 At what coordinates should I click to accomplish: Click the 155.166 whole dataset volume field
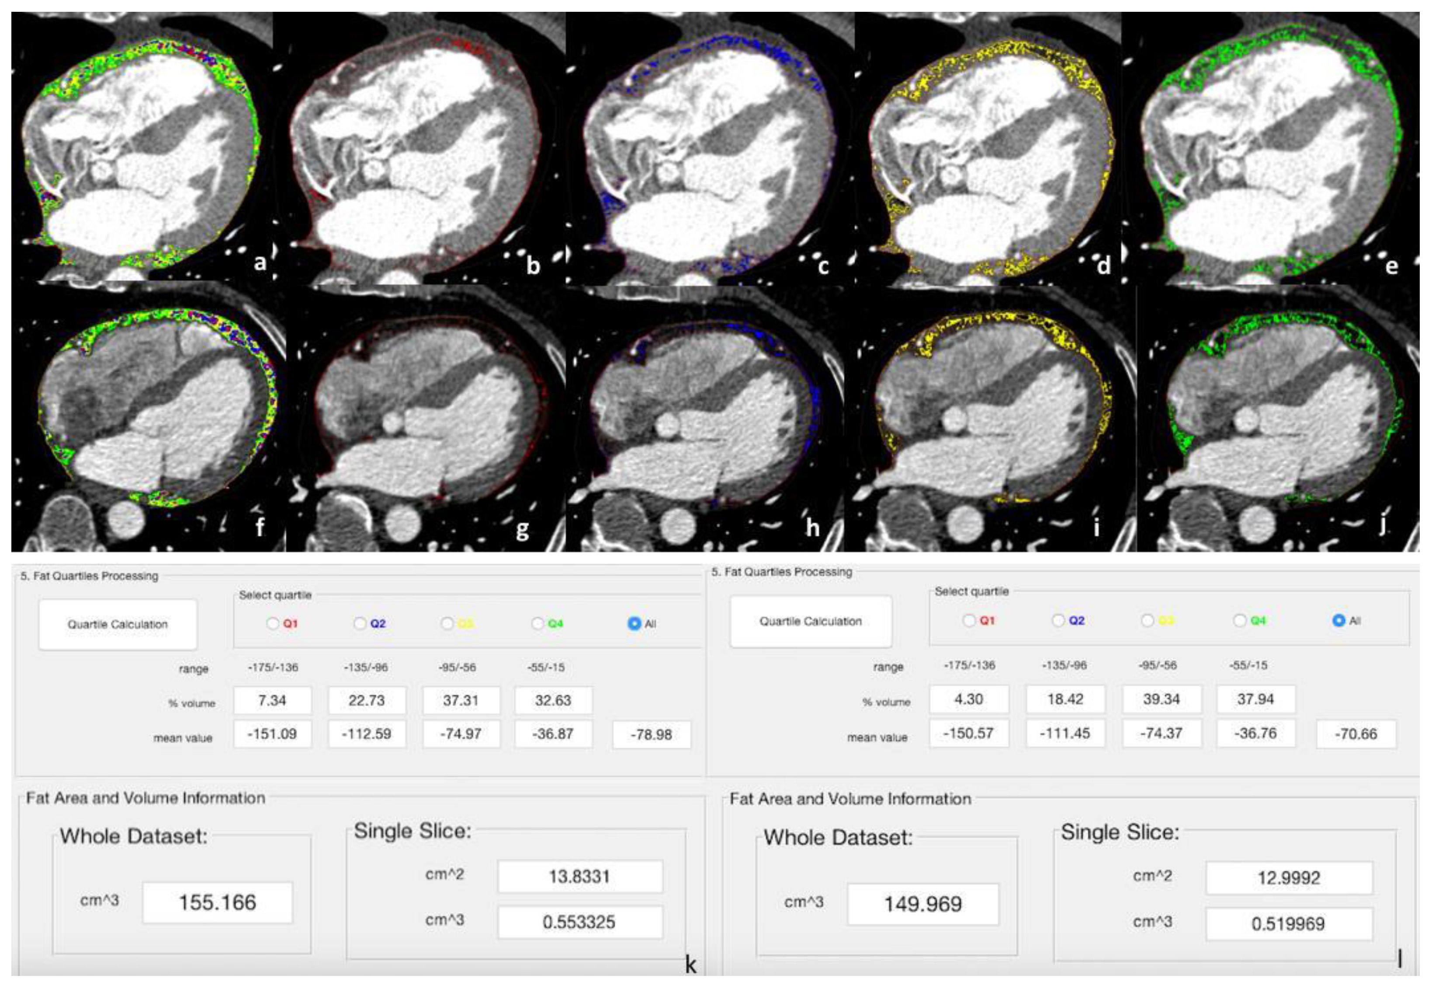(x=218, y=903)
